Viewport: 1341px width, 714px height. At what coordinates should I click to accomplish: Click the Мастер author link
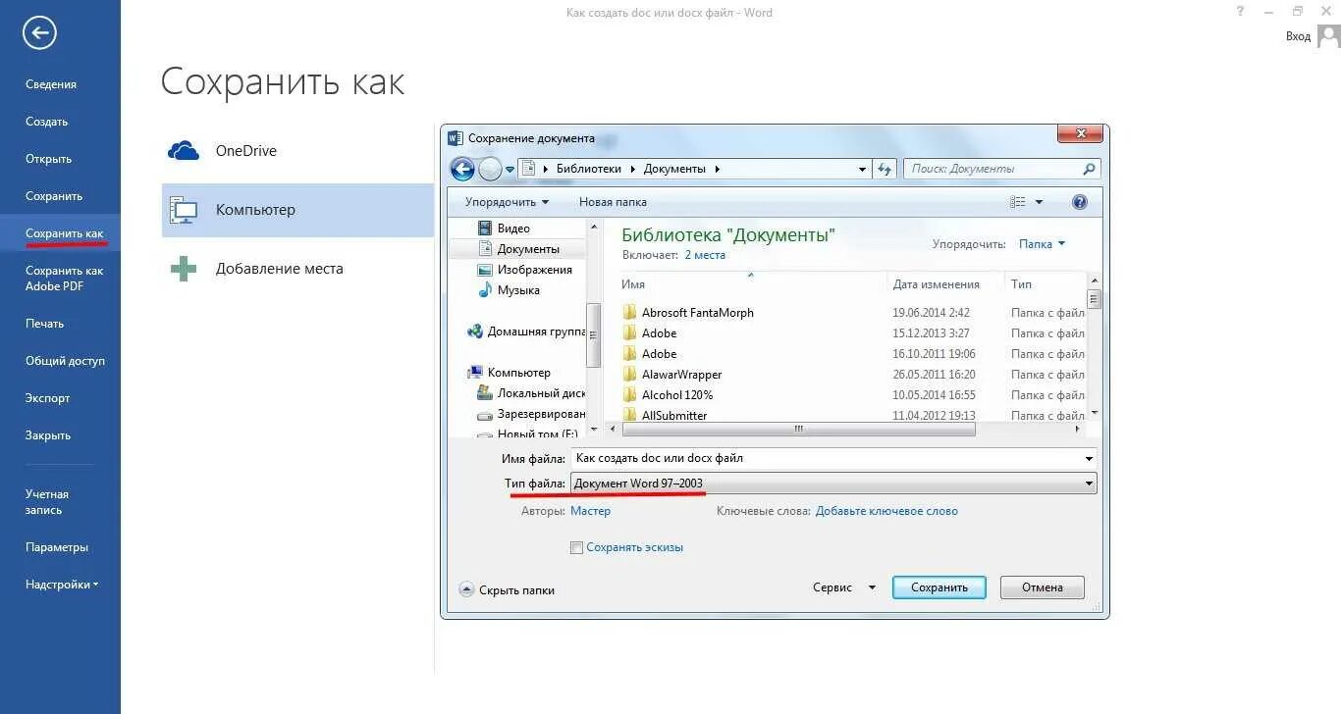[590, 511]
